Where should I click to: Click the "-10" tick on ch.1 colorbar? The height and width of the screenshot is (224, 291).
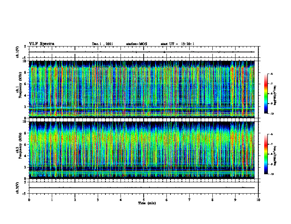[x=272, y=113]
